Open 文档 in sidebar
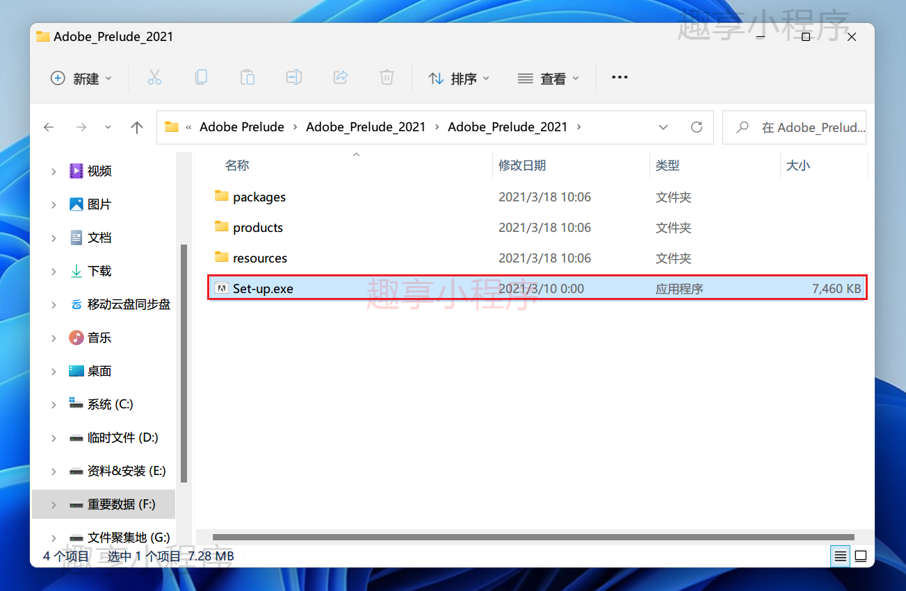906x591 pixels. 99,238
